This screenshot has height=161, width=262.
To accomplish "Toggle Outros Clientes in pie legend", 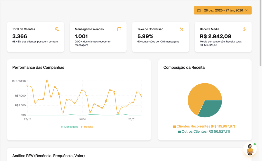I will point(204,131).
